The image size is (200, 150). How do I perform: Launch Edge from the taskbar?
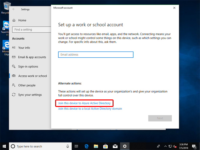tap(86, 146)
